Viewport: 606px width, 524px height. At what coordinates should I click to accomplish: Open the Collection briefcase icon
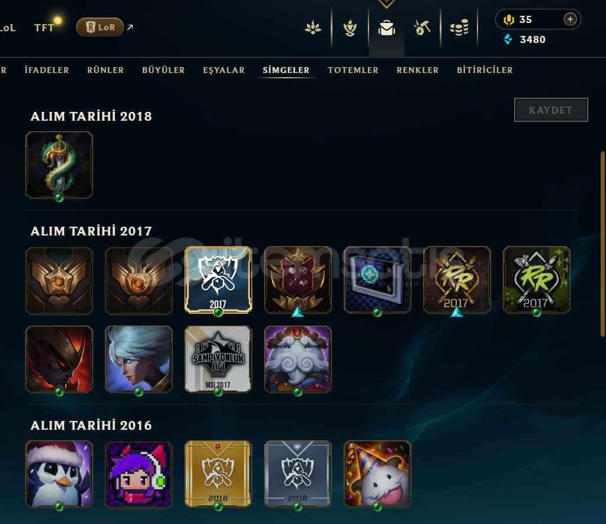(x=387, y=28)
